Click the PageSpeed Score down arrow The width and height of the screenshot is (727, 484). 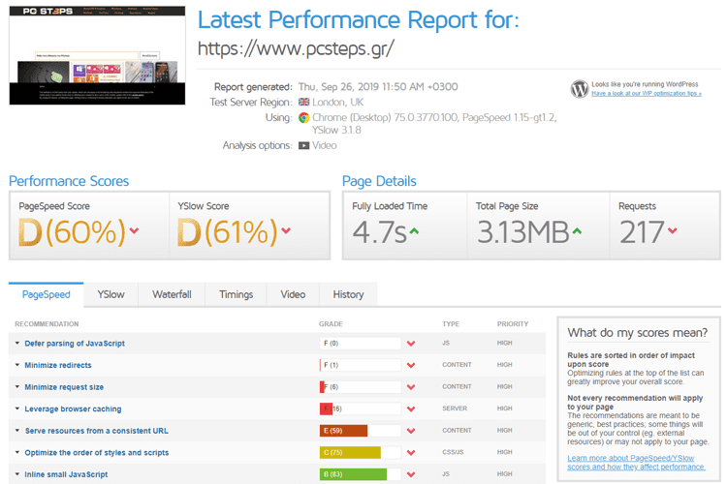(134, 230)
